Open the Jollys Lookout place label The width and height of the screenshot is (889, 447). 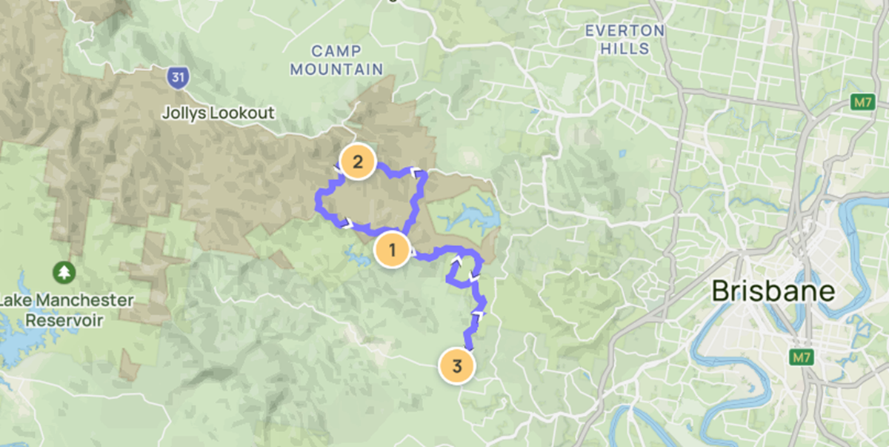pos(219,113)
